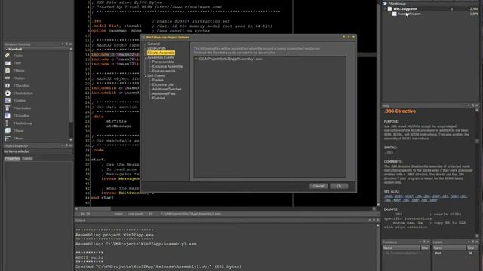Select the TEdit control icon
Image resolution: width=483 pixels, height=271 pixels.
[x=8, y=63]
